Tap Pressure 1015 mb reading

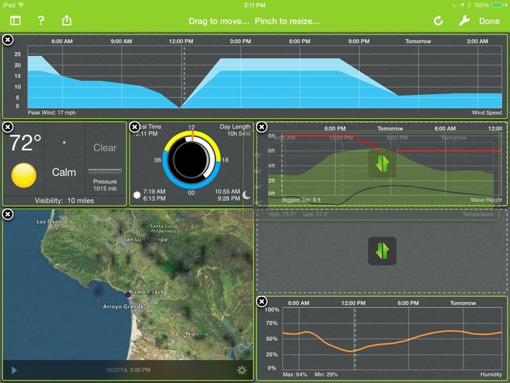click(x=105, y=185)
